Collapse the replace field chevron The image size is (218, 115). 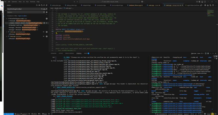tap(6, 10)
